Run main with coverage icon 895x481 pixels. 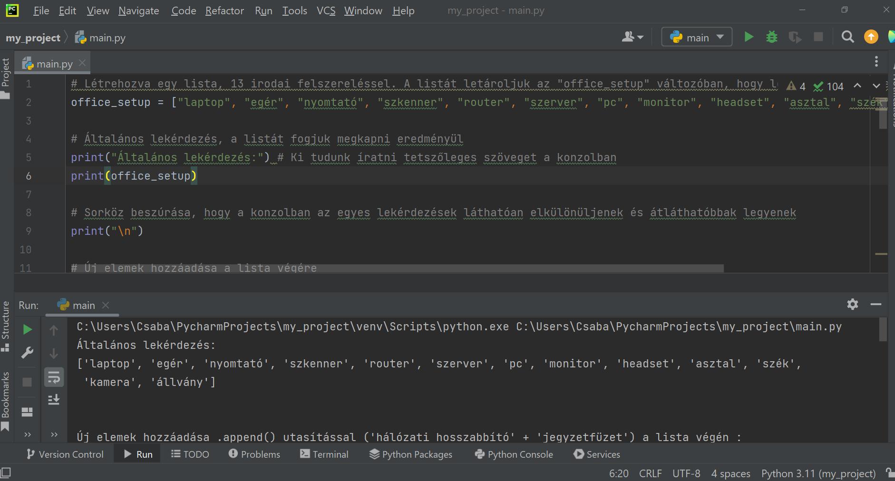point(795,37)
